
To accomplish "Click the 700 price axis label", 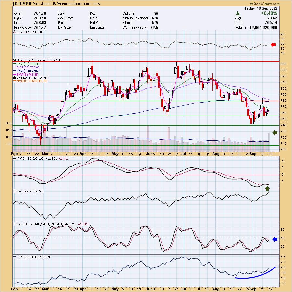I will [283, 149].
